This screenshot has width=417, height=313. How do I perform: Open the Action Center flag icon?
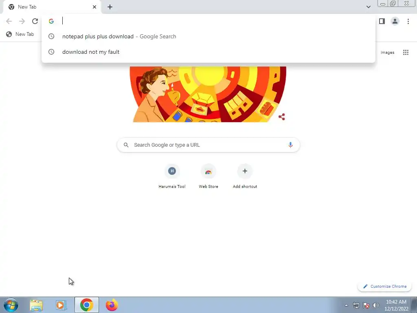tap(366, 305)
